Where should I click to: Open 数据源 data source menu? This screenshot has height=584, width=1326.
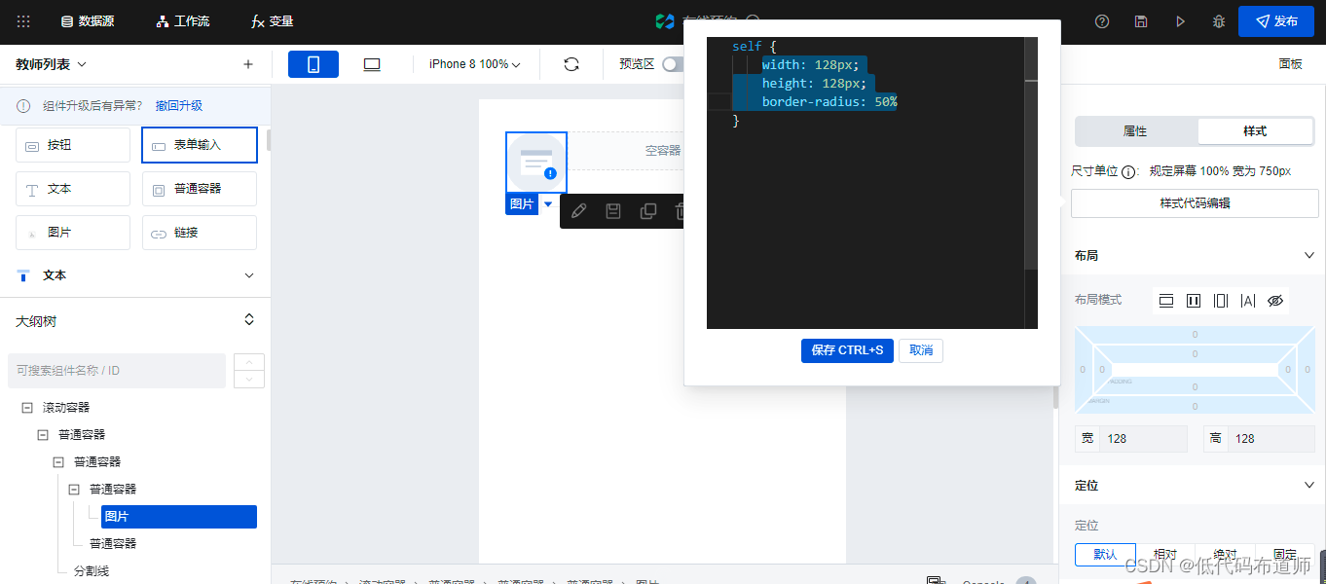pos(87,21)
